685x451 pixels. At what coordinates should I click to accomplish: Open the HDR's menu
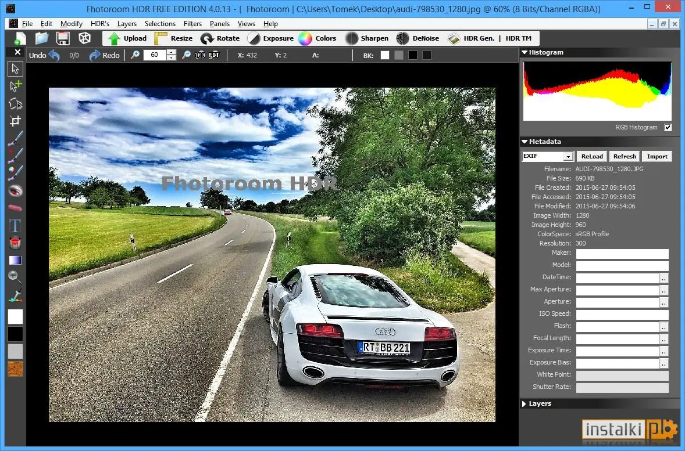point(100,24)
